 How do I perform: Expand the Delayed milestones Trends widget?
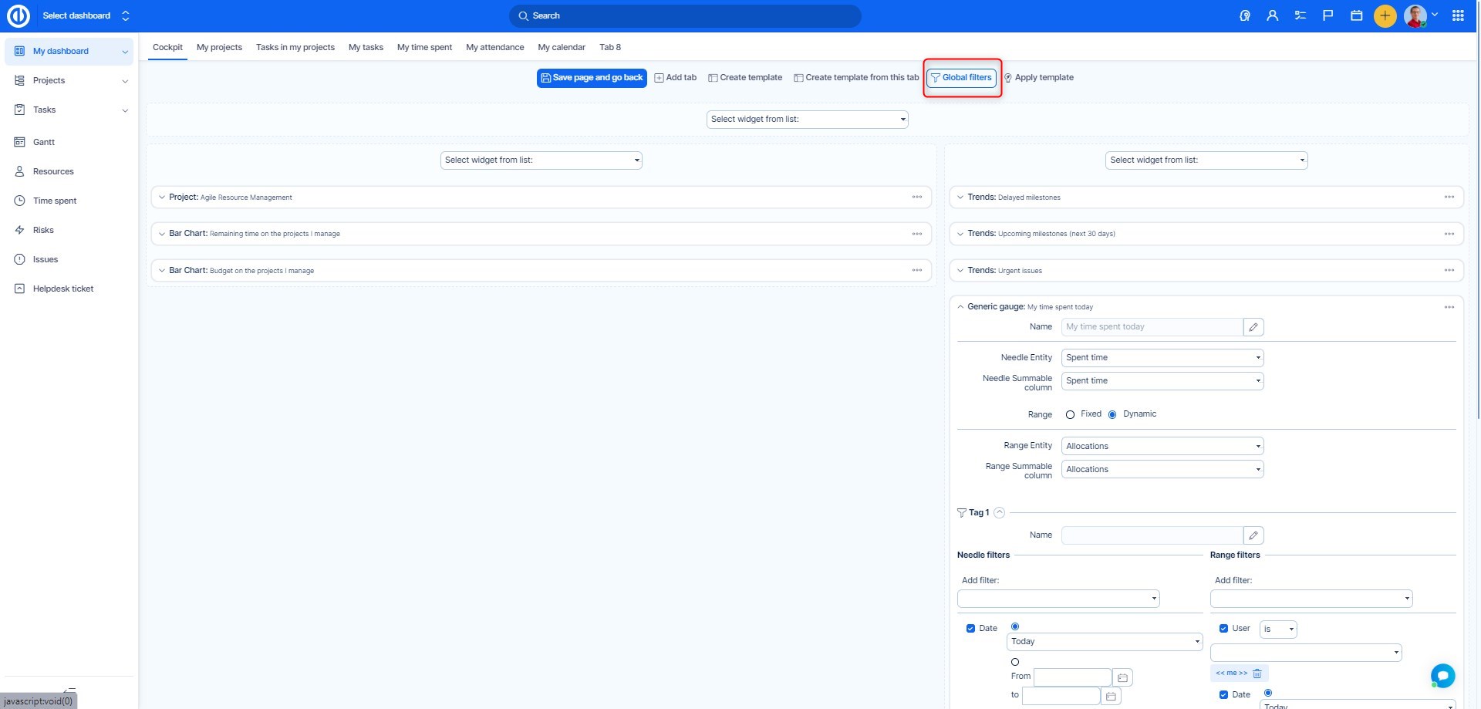click(x=960, y=198)
